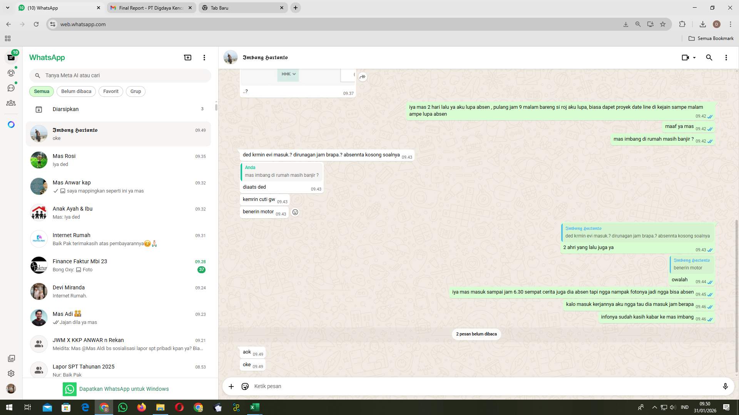Record a voice message with the microphone

tap(726, 386)
